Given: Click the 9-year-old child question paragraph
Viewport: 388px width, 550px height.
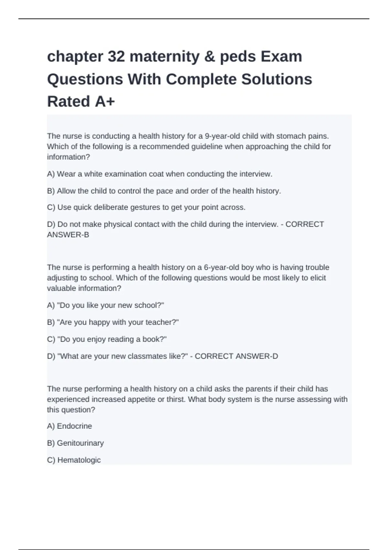Looking at the screenshot, I should point(189,147).
